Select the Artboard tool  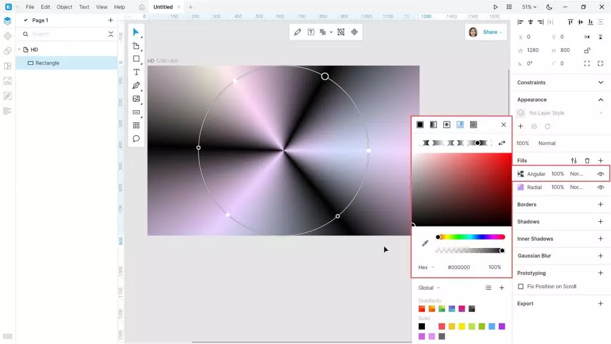coord(136,45)
